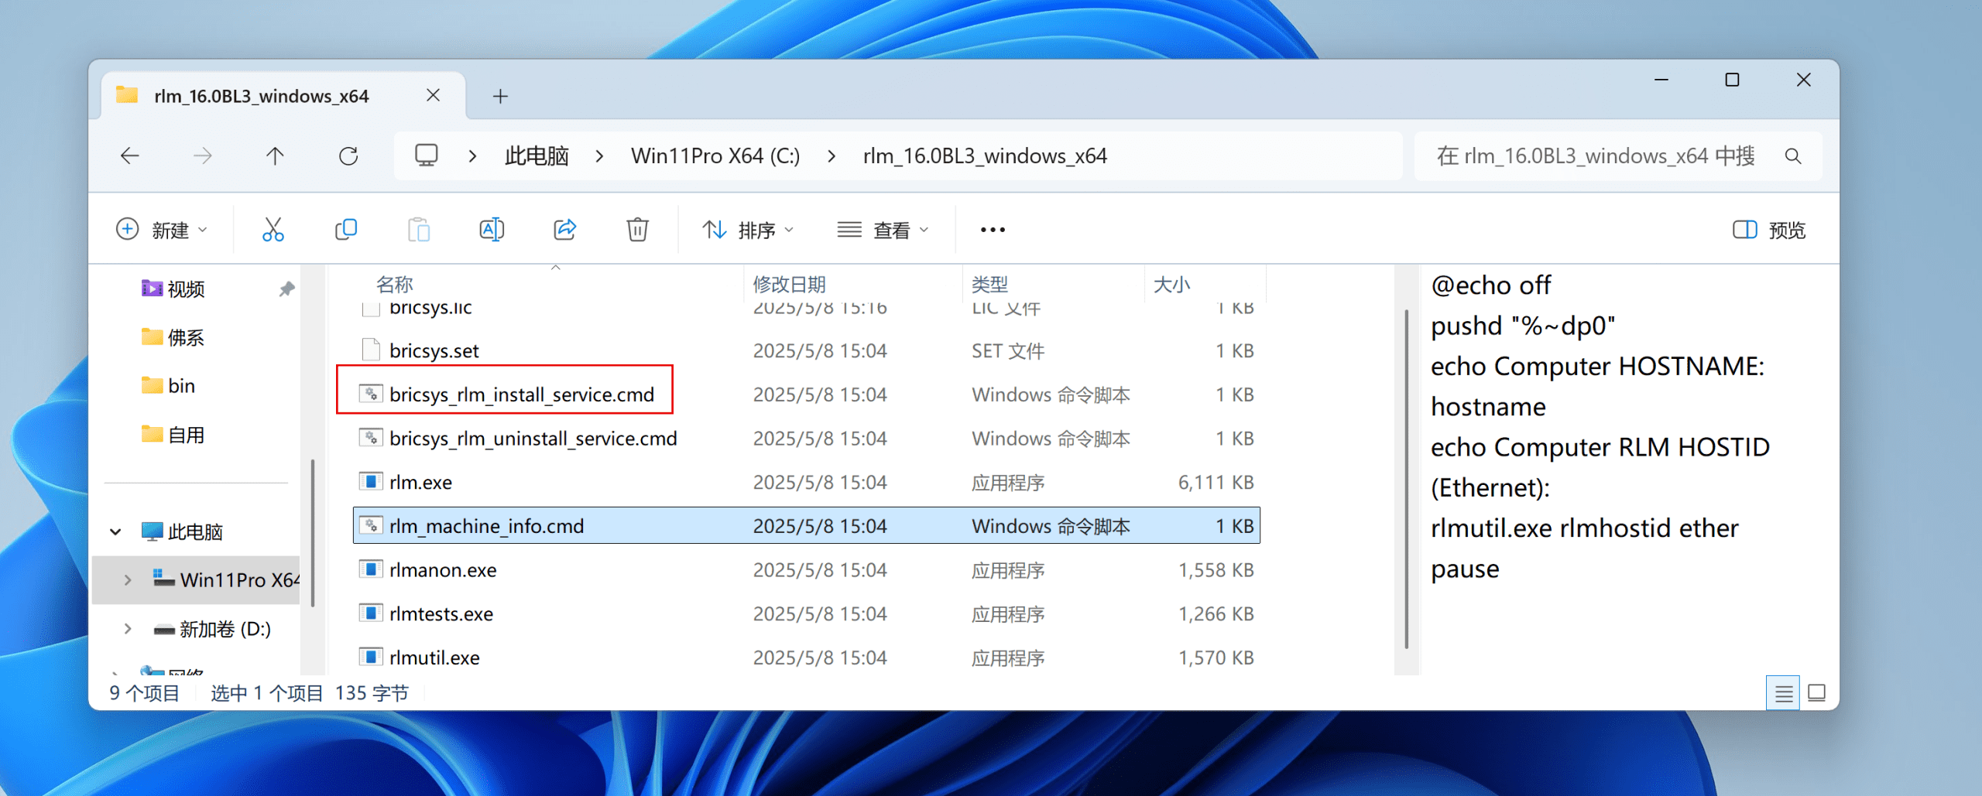This screenshot has width=1982, height=796.
Task: Open the 新建 new item menu
Action: click(162, 230)
